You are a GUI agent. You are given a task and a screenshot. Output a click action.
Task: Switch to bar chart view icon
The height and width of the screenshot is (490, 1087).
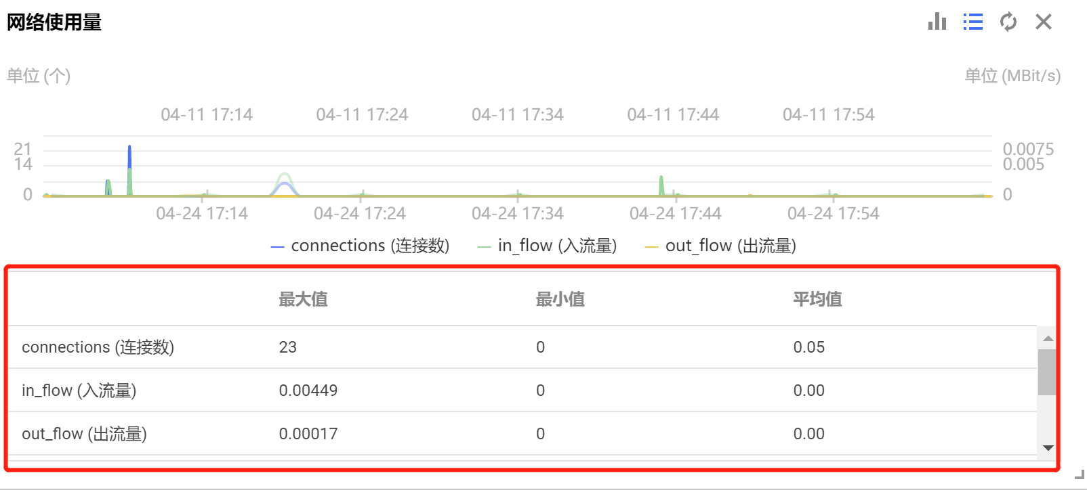coord(937,22)
